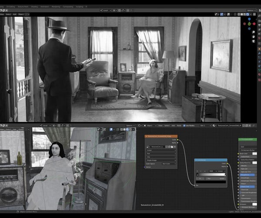Click the hand pan-view icon in the top viewport
The width and height of the screenshot is (261, 218).
253,37
